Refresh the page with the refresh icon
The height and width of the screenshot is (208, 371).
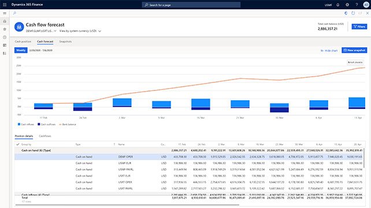point(353,13)
